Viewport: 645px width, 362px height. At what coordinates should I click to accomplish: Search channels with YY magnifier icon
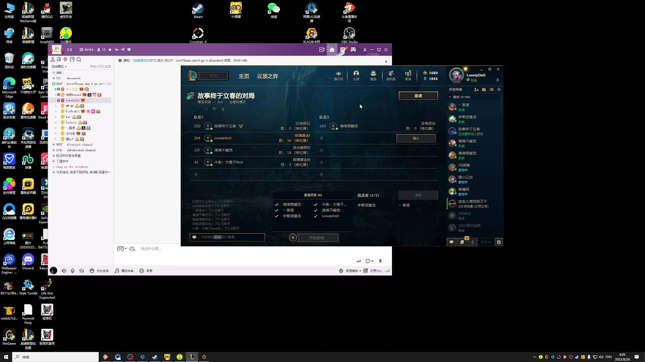(x=79, y=59)
